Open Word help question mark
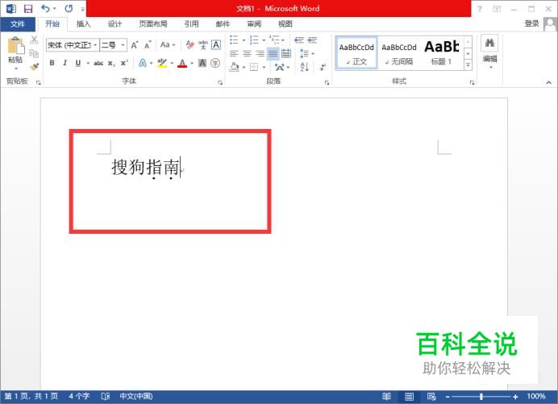This screenshot has height=404, width=558. point(479,9)
